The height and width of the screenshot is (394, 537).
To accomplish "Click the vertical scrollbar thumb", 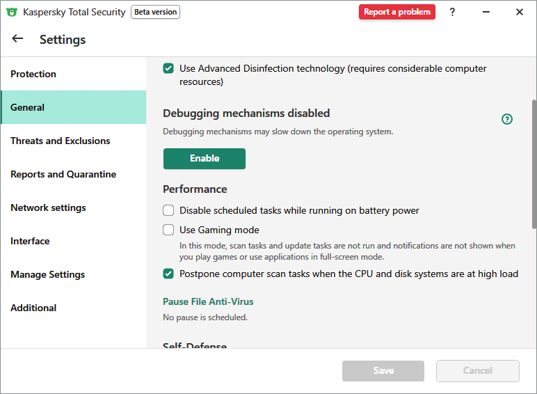I will [x=534, y=164].
